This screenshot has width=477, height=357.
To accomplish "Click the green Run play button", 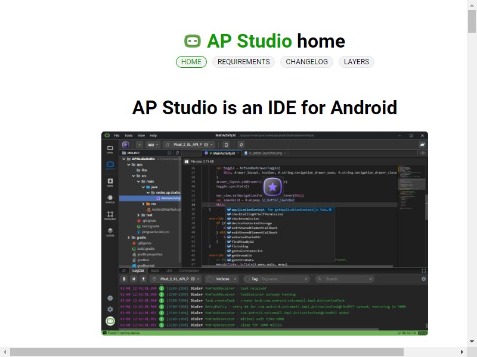I will [x=140, y=145].
